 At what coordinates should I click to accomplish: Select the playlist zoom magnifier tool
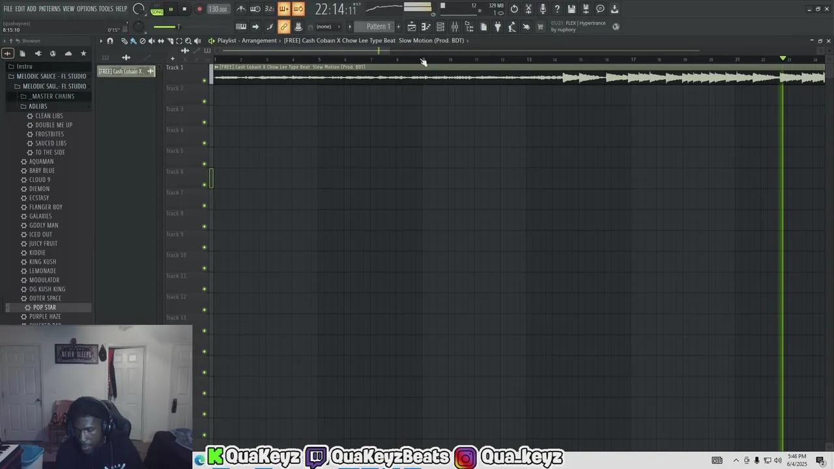tap(188, 41)
